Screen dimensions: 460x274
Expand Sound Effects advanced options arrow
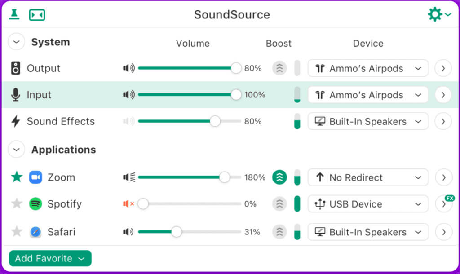tap(443, 121)
